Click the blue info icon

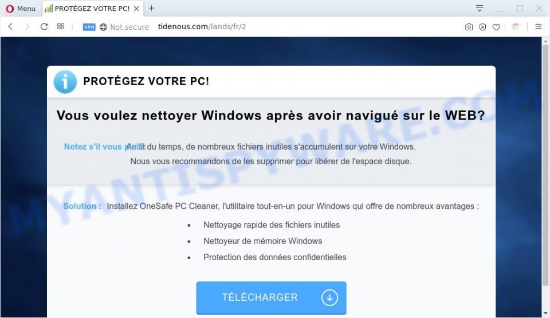pyautogui.click(x=65, y=82)
